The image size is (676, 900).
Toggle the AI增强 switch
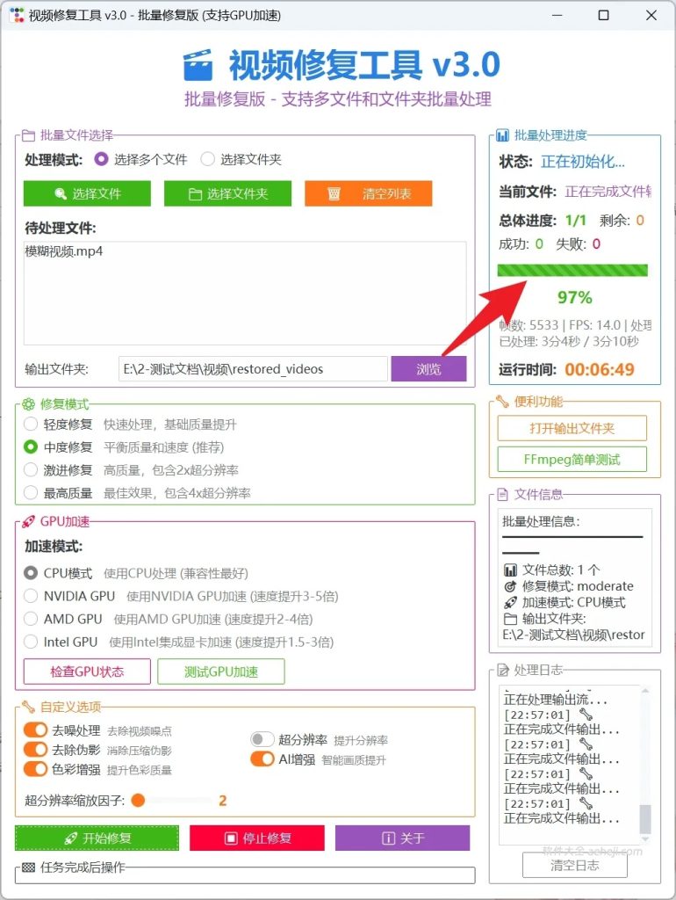point(262,758)
